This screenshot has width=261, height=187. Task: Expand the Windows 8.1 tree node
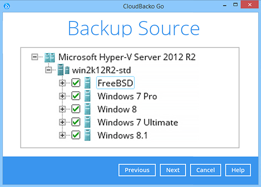62,135
